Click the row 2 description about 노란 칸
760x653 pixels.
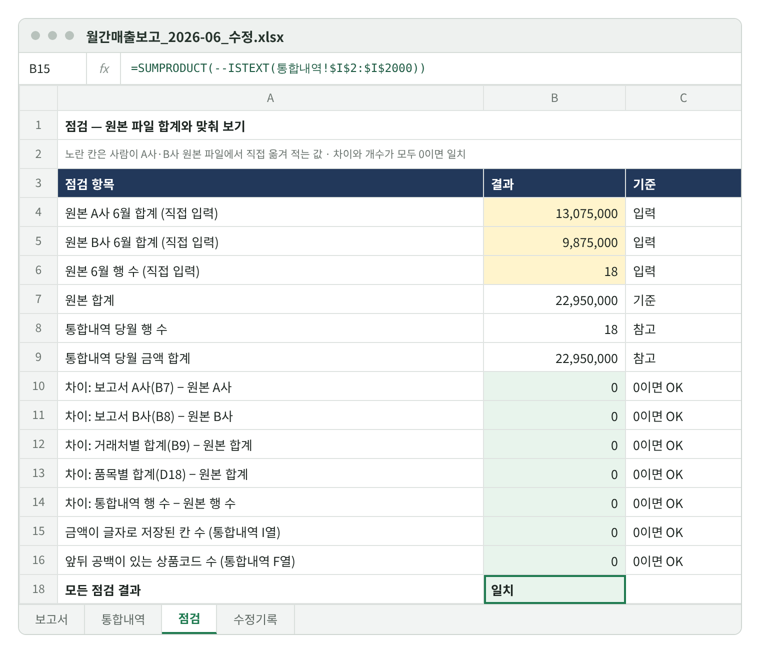265,154
